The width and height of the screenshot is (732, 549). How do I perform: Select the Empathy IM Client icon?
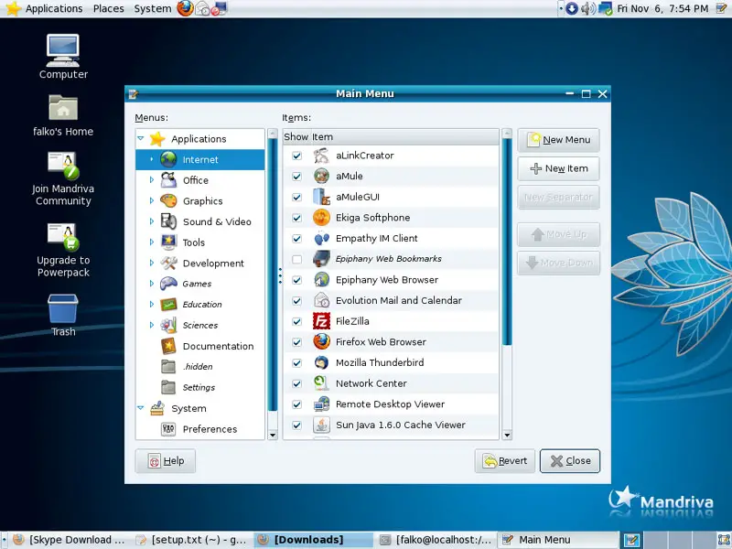click(321, 239)
